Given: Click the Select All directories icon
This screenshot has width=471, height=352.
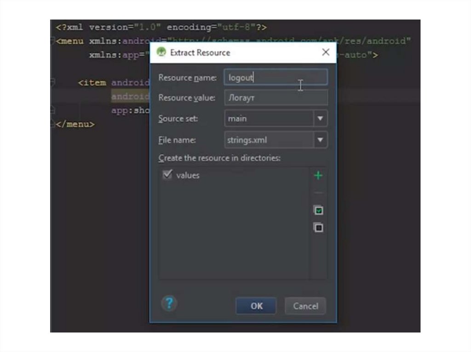Looking at the screenshot, I should click(x=318, y=210).
